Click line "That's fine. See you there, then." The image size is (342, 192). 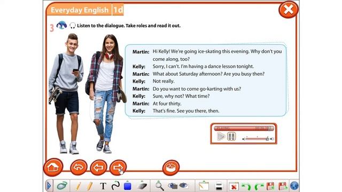[186, 111]
